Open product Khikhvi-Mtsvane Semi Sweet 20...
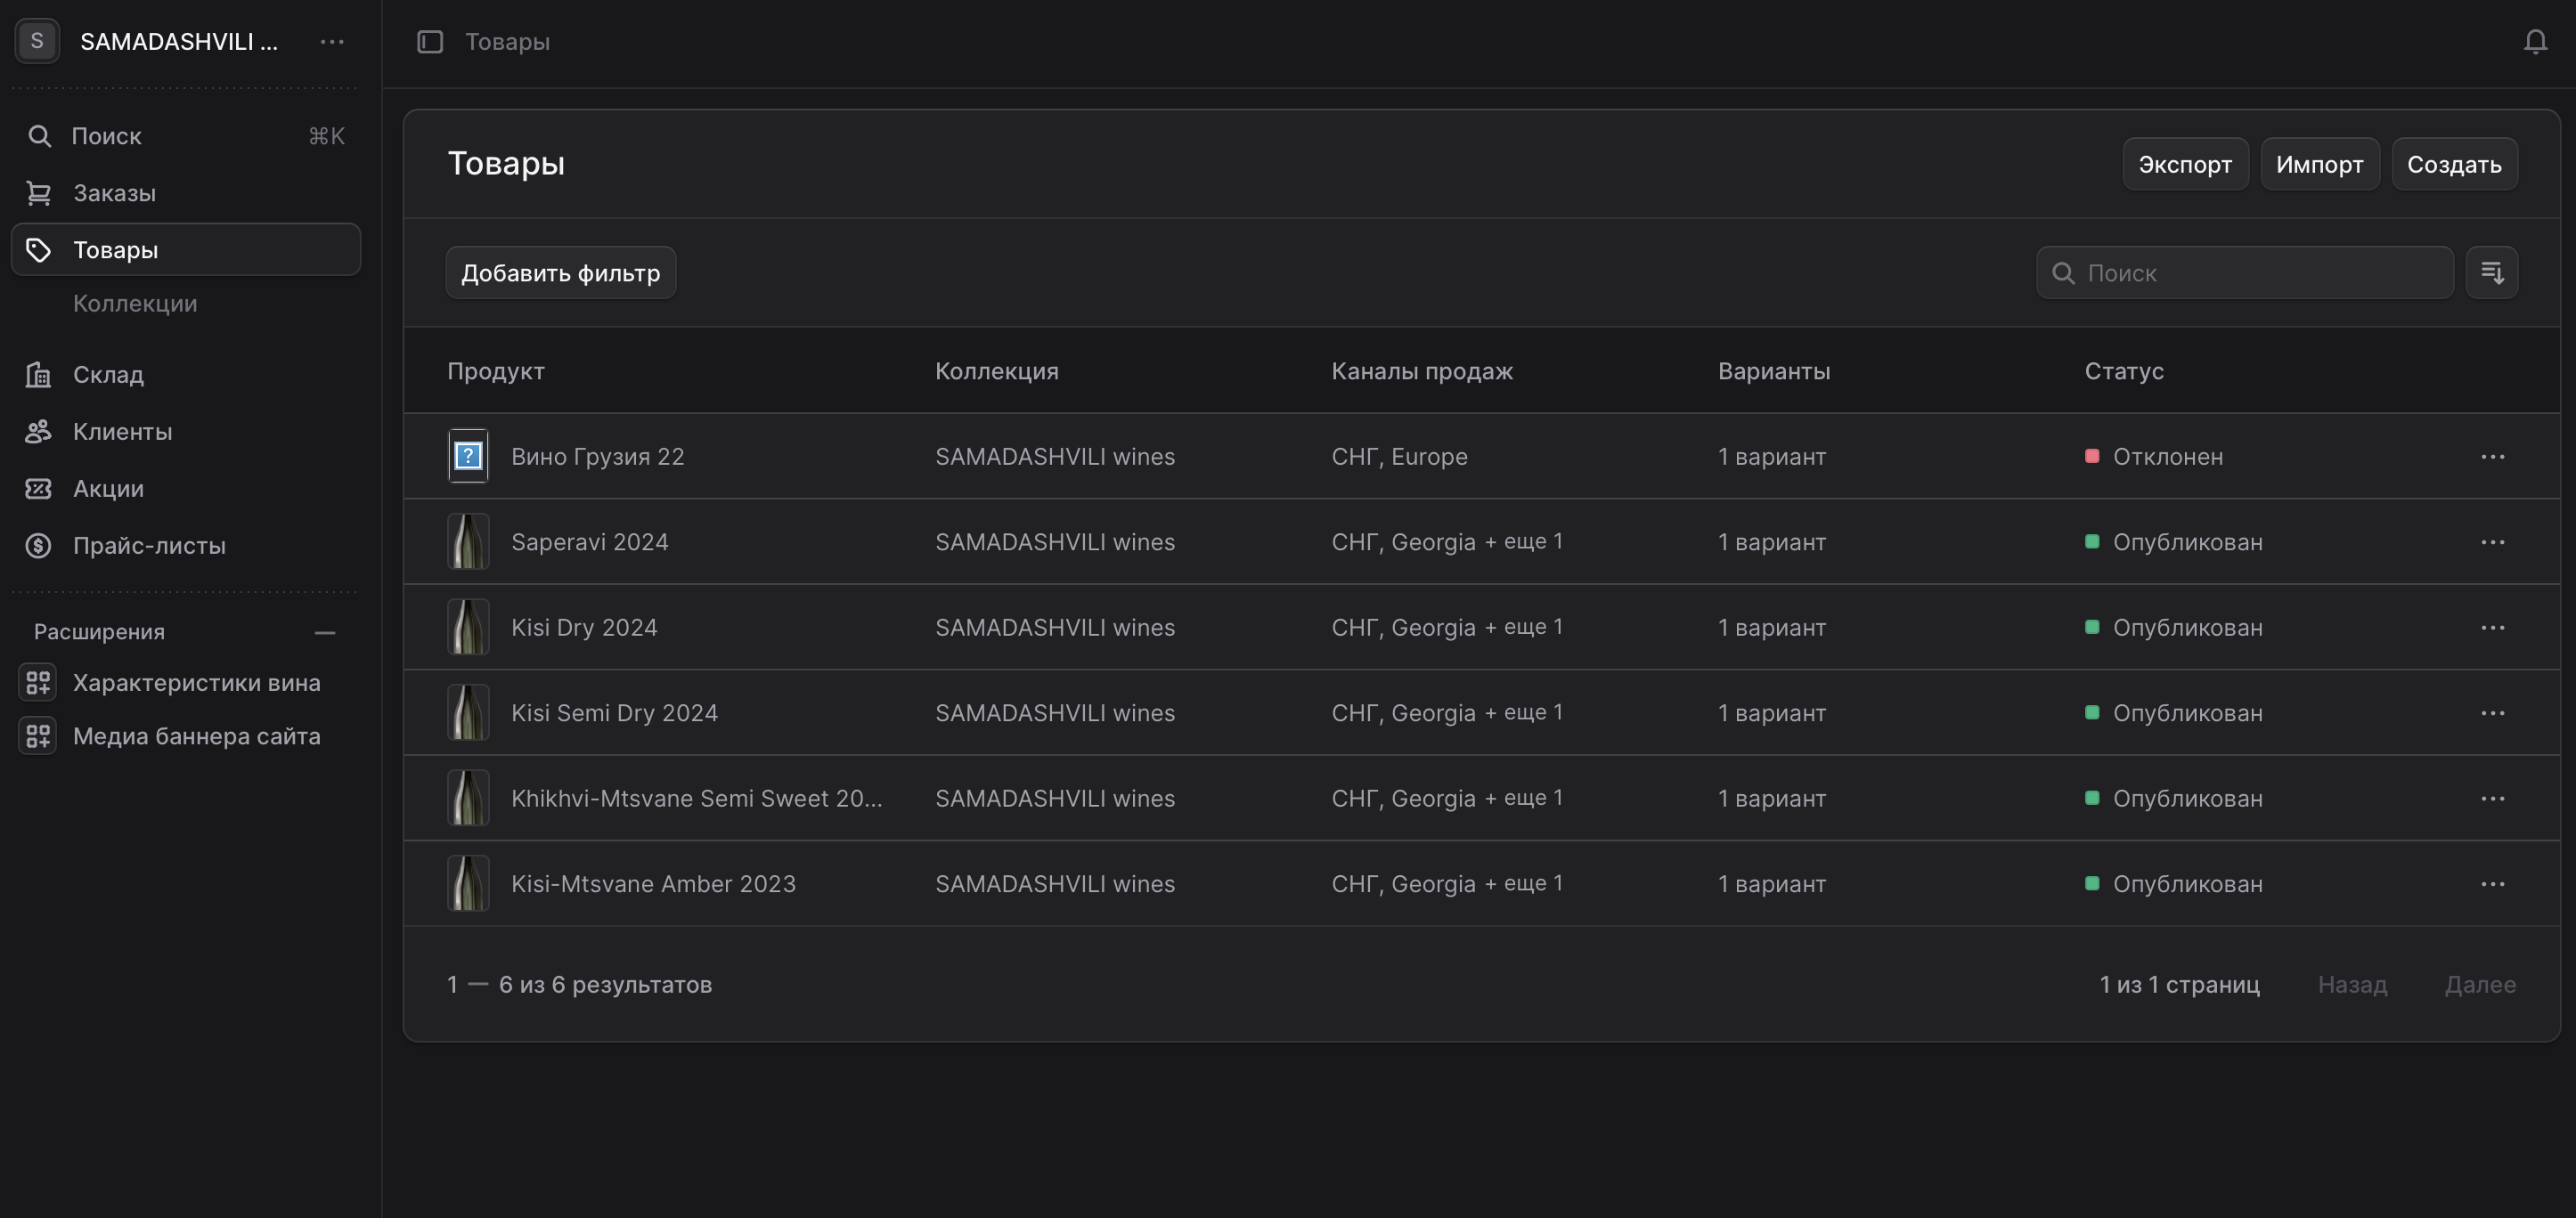The image size is (2576, 1218). click(697, 799)
